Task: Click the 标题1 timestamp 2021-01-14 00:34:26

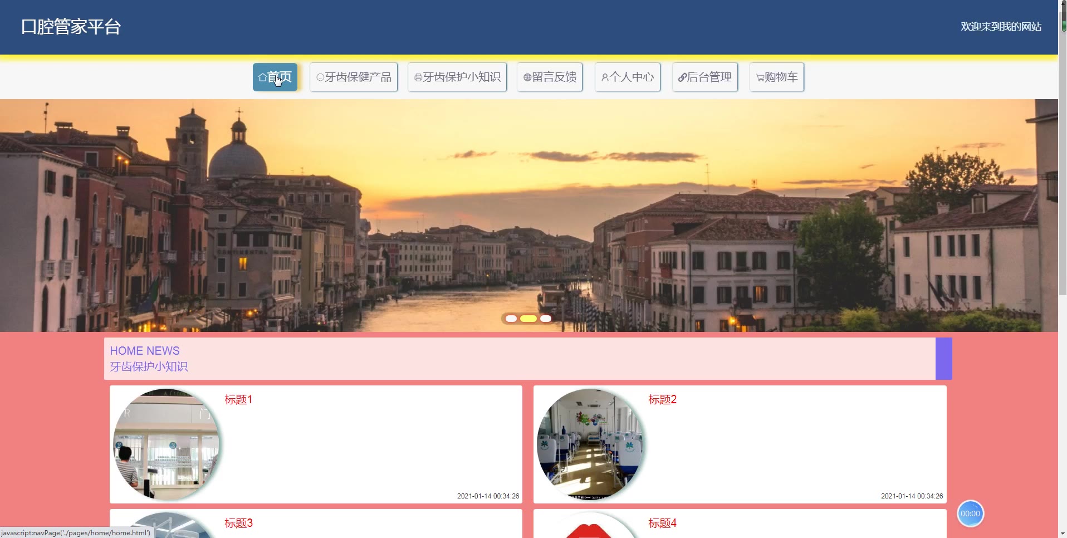Action: pyautogui.click(x=488, y=496)
